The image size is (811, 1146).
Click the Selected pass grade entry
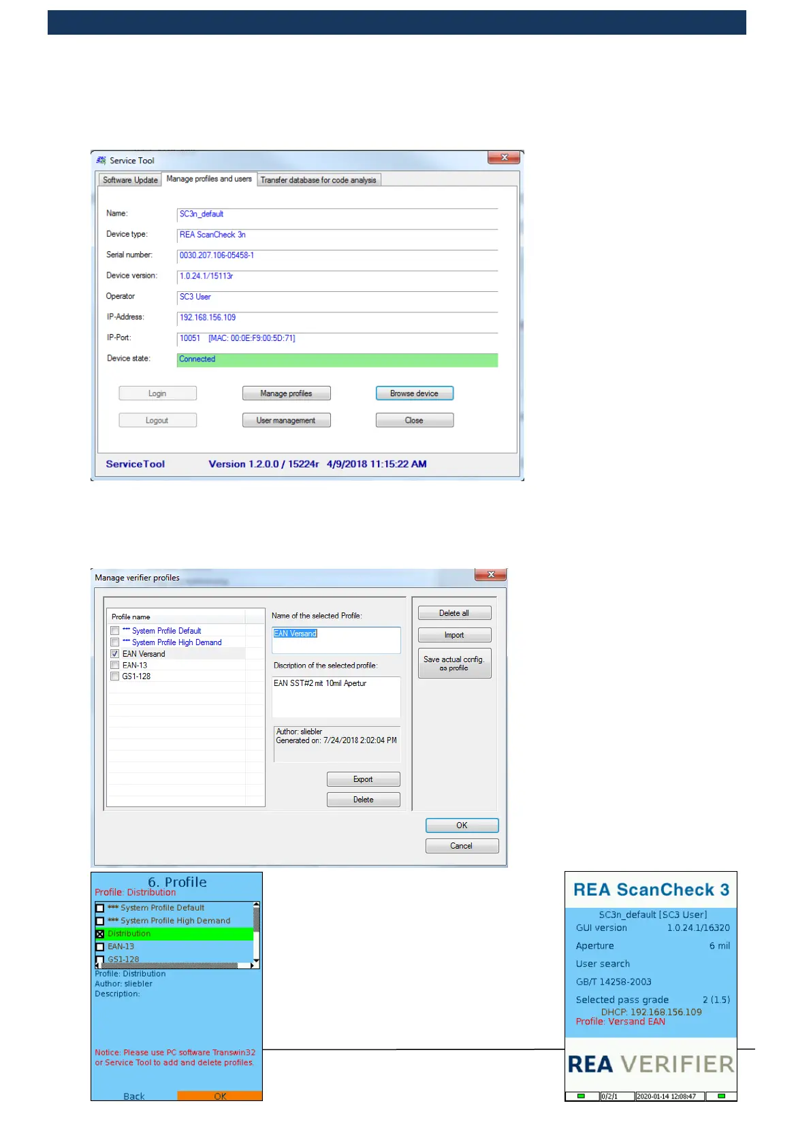(x=652, y=1000)
